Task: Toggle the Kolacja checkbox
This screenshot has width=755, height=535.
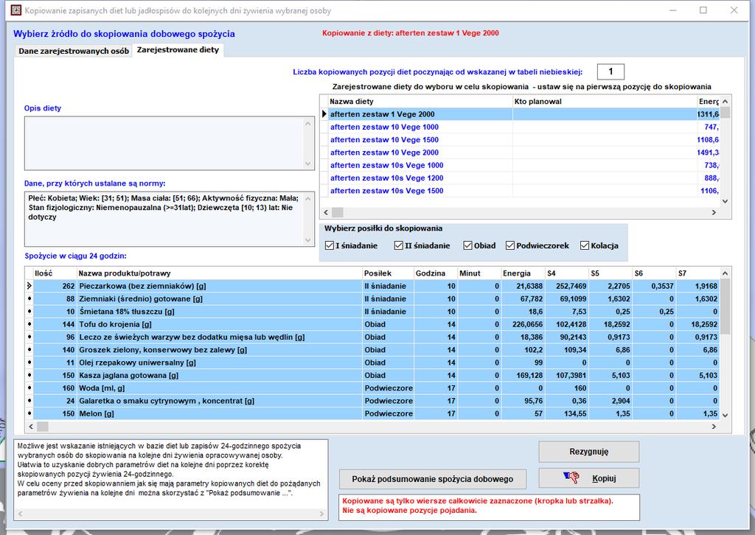Action: pos(585,245)
